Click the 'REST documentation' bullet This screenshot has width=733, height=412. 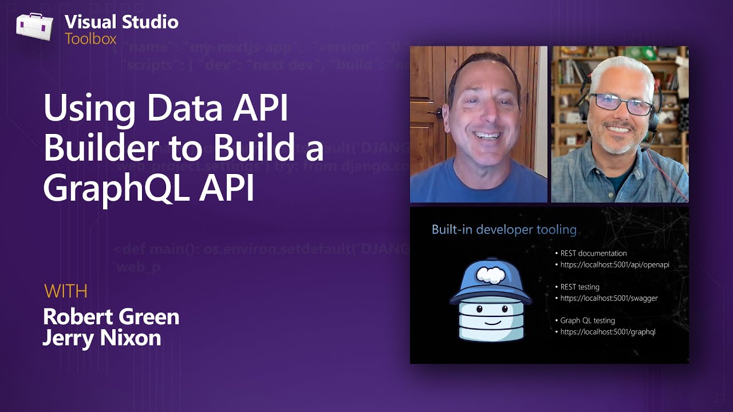click(x=593, y=253)
